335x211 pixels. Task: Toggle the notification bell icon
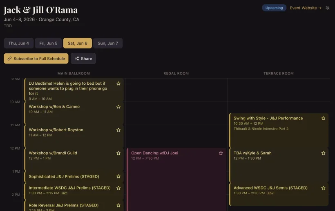click(327, 8)
